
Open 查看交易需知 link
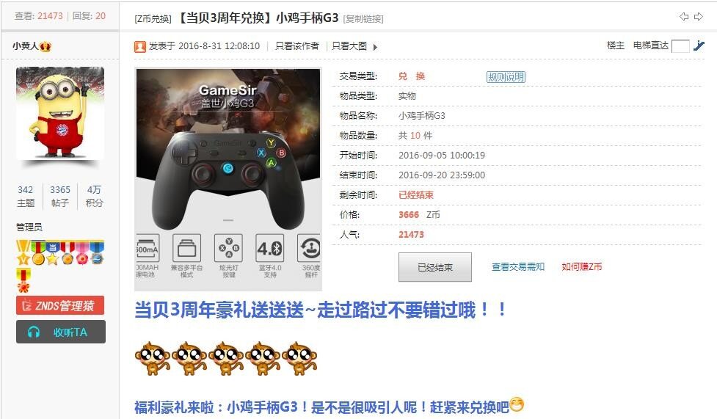pos(517,266)
